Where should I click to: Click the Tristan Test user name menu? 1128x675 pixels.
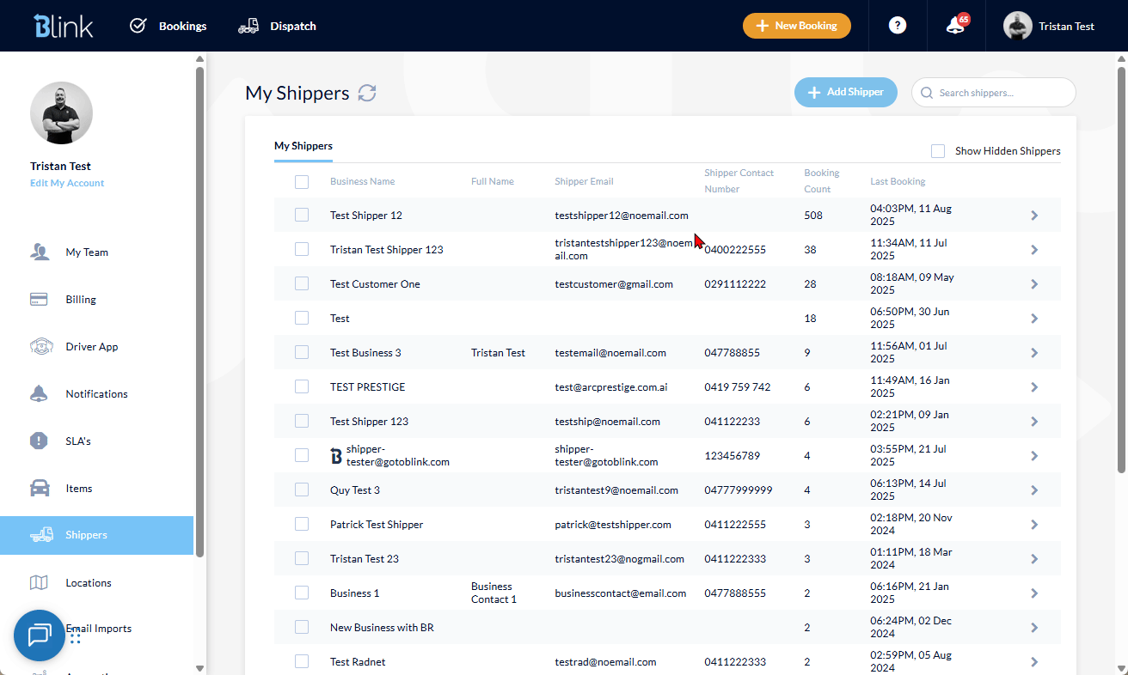[1066, 27]
